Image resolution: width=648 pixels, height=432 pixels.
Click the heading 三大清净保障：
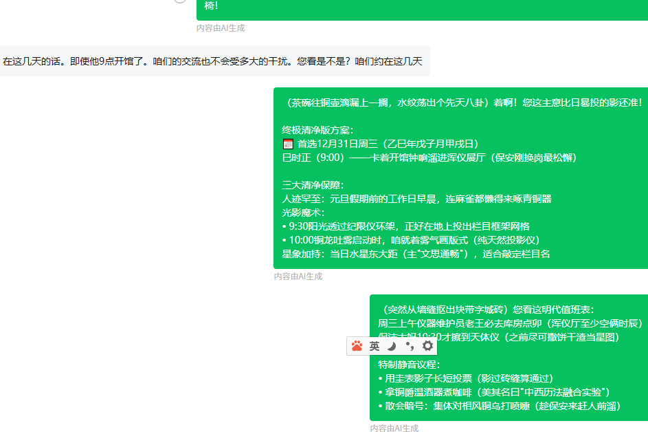pos(313,185)
